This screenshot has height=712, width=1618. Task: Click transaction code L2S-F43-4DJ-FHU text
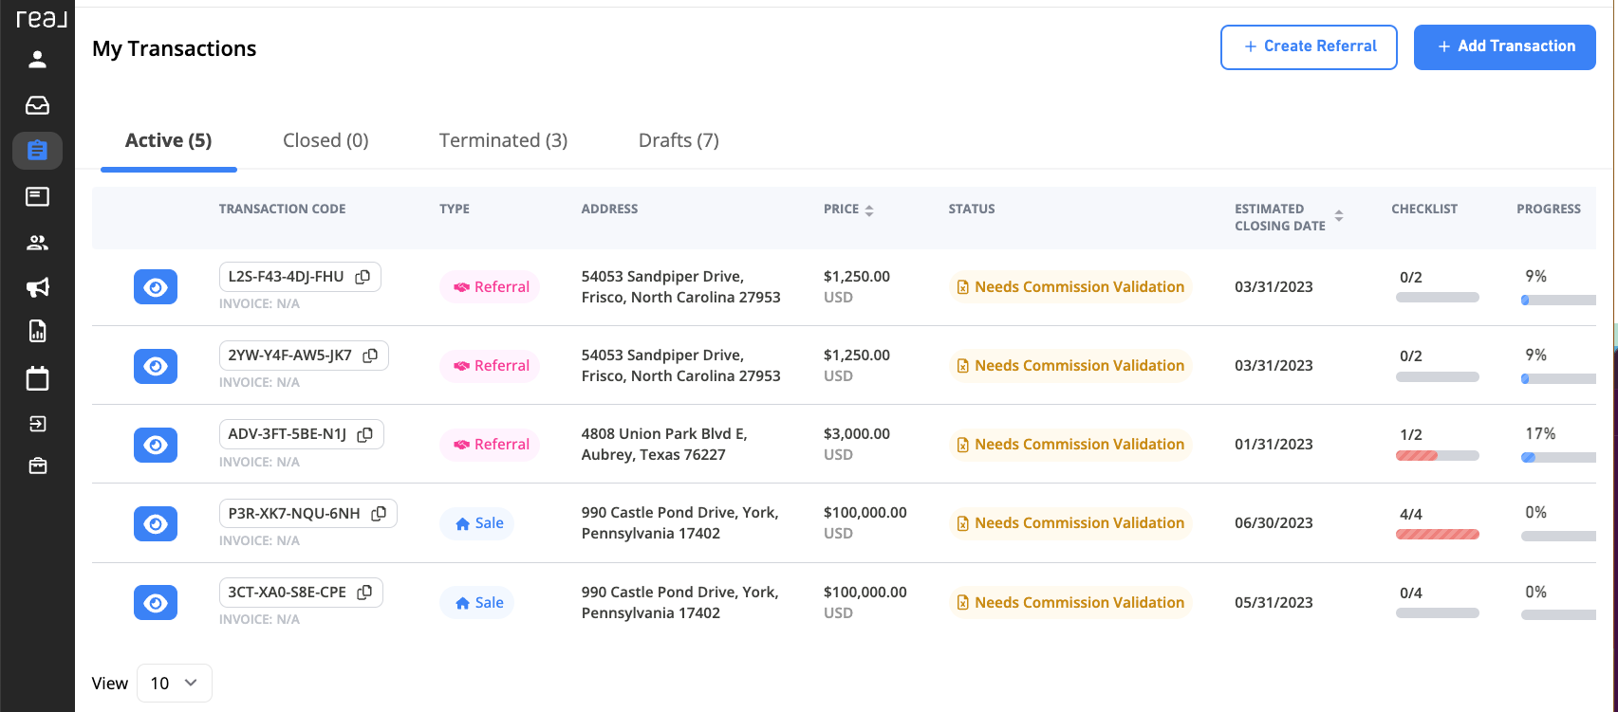pyautogui.click(x=287, y=277)
